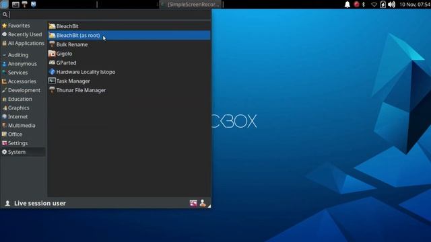Screen dimensions: 431x242
Task: Select the Anonymous category
Action: (23, 64)
